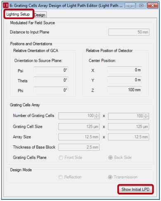Edit the Theta orientation field
The image size is (161, 201).
click(x=51, y=80)
